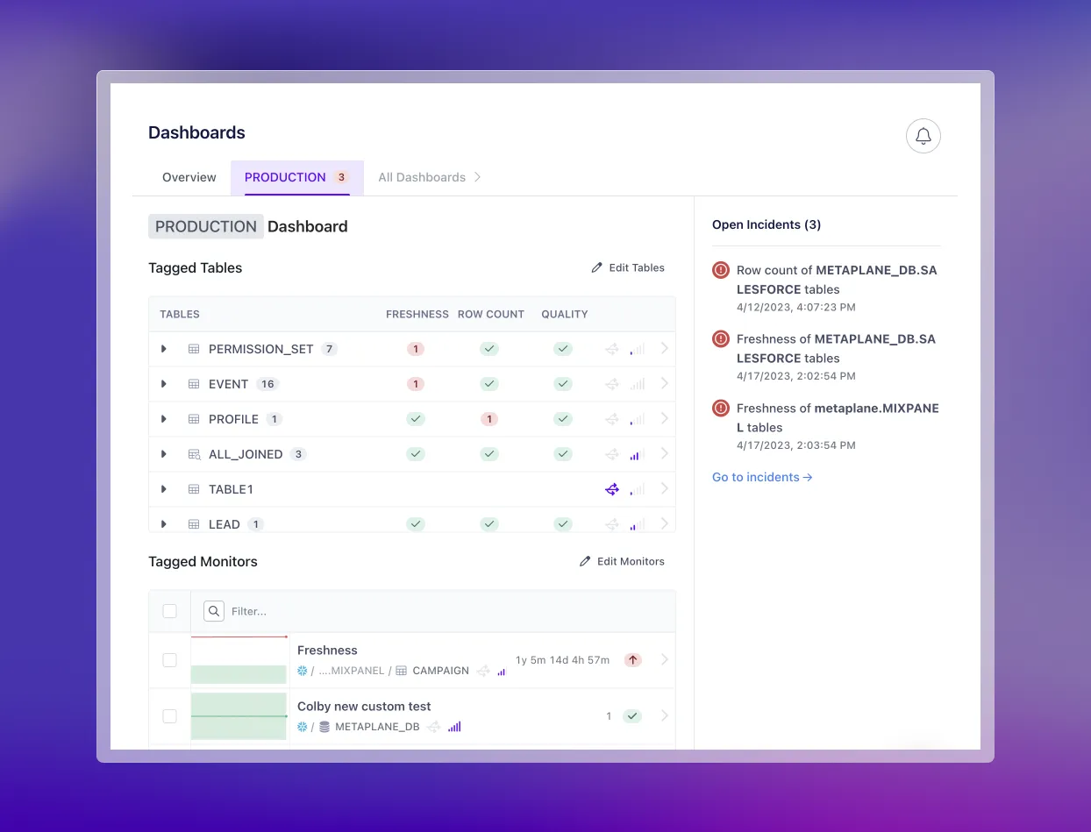Click the database icon beside METAPLANE_DB
The image size is (1091, 832).
[x=323, y=726]
